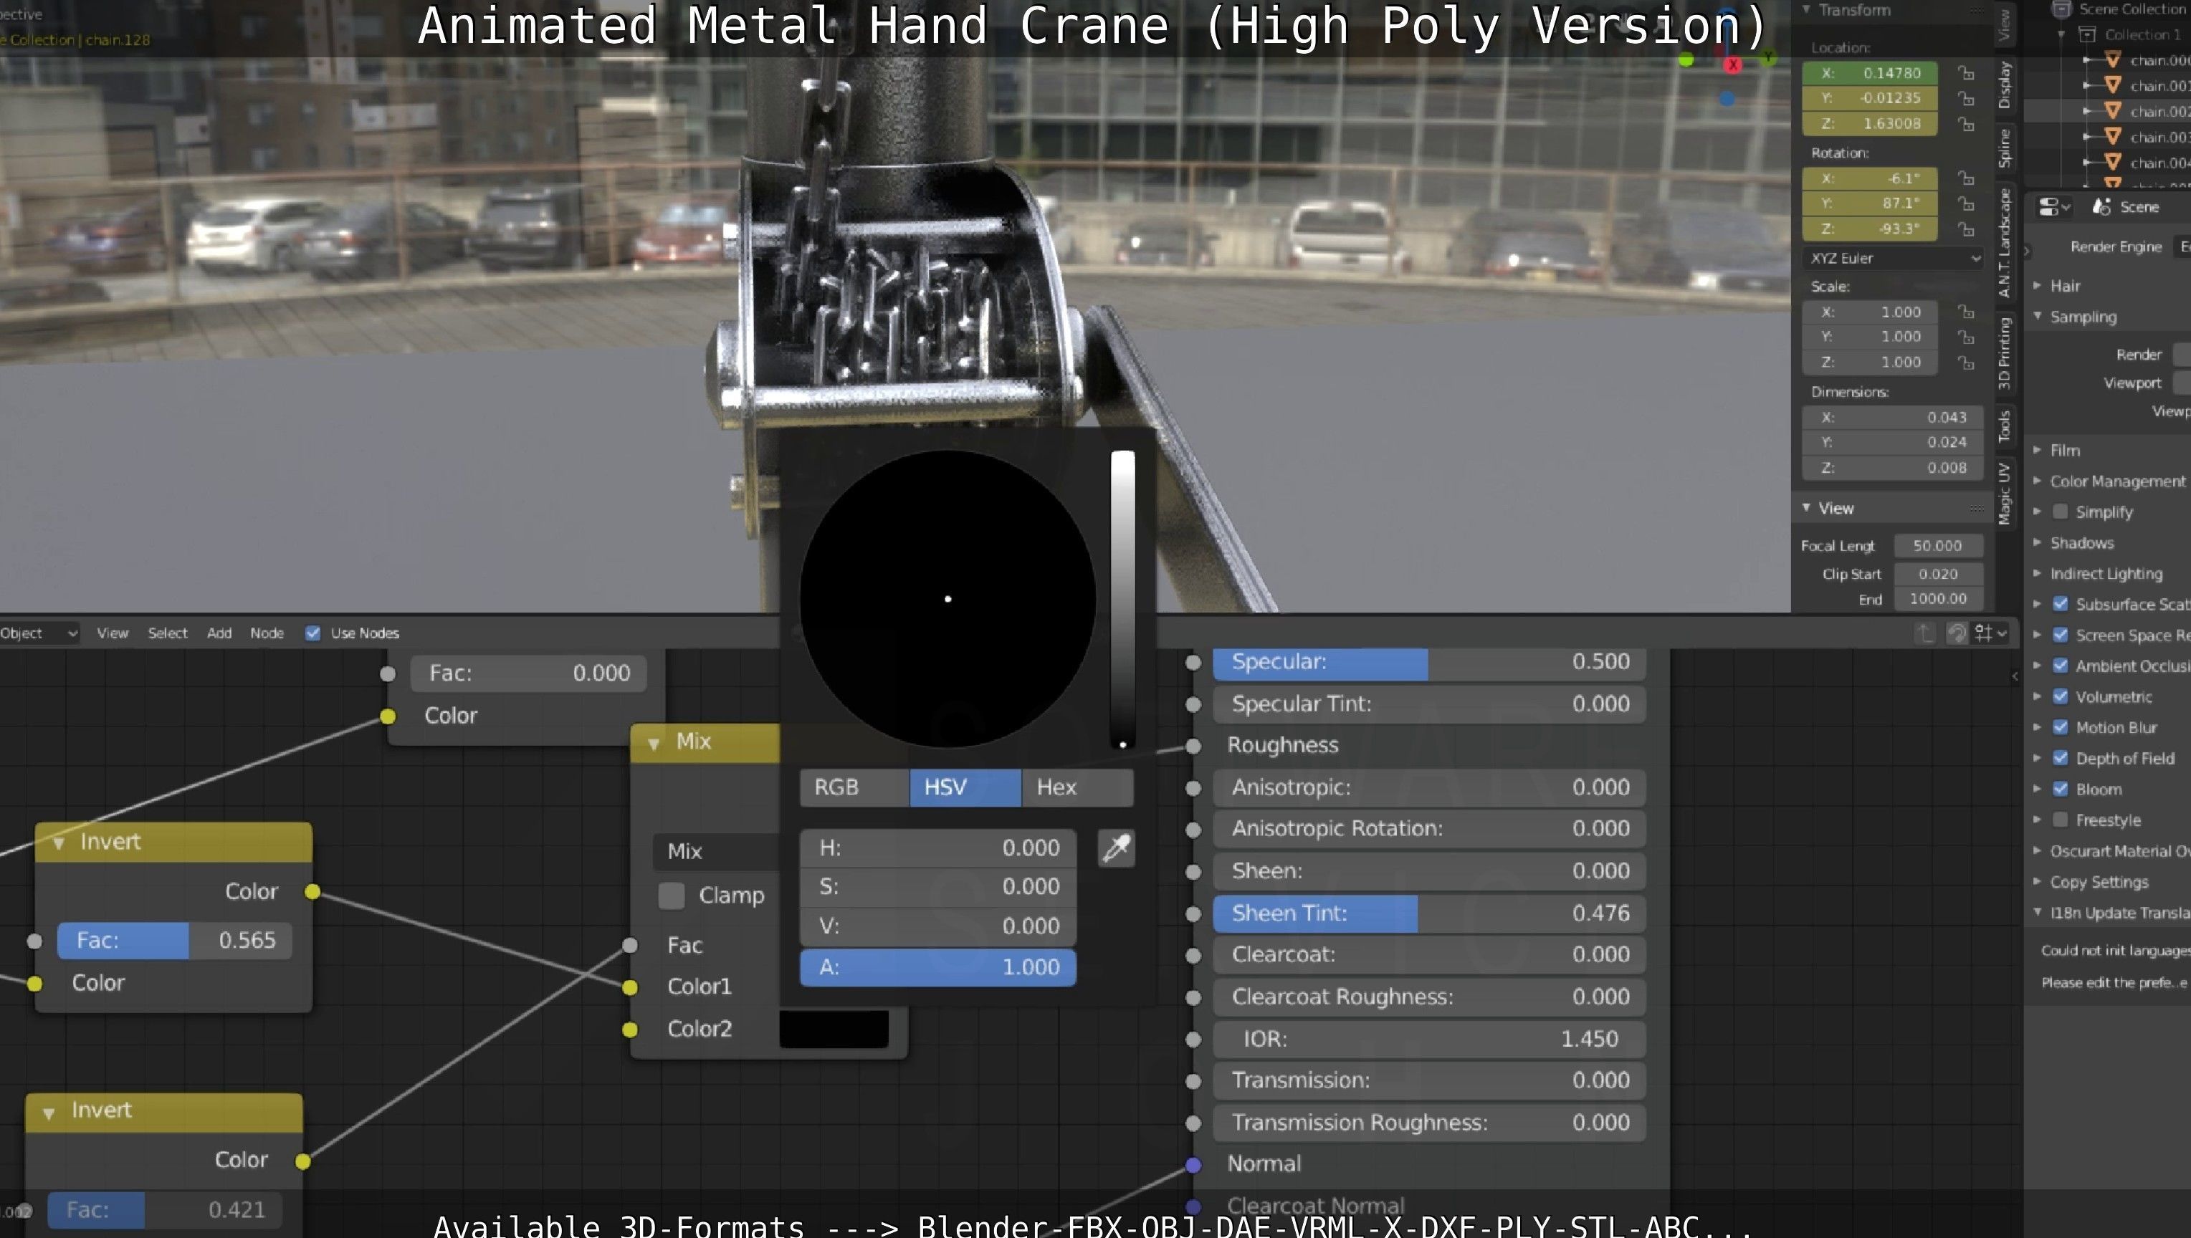The width and height of the screenshot is (2191, 1238).
Task: Uncheck the Volumetric option
Action: [2060, 696]
